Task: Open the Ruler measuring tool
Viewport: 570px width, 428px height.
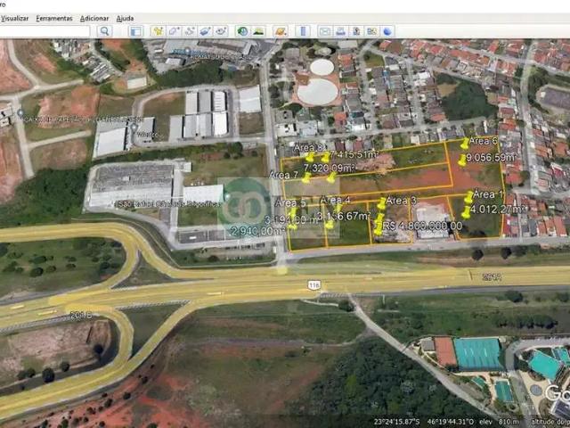Action: 303,31
